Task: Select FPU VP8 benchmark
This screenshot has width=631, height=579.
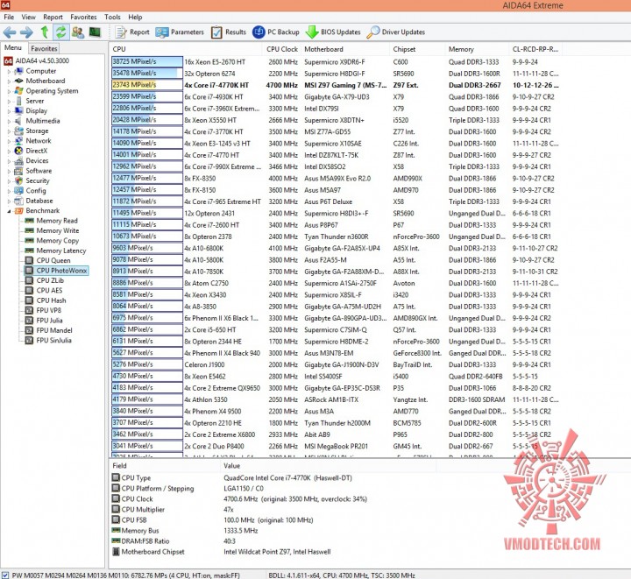Action: [44, 310]
